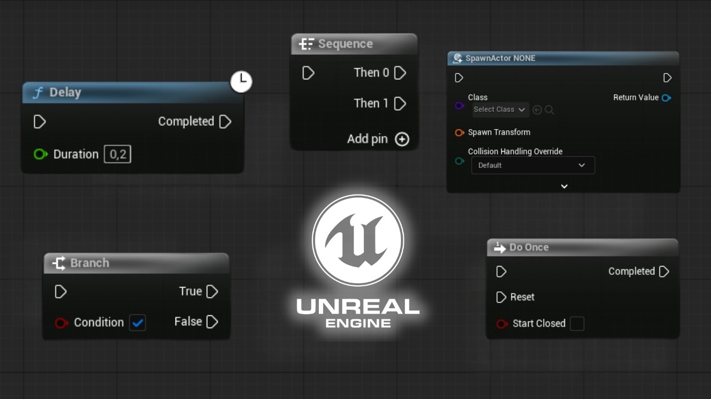Click the Branch node header icon
The height and width of the screenshot is (399, 711).
[x=59, y=263]
